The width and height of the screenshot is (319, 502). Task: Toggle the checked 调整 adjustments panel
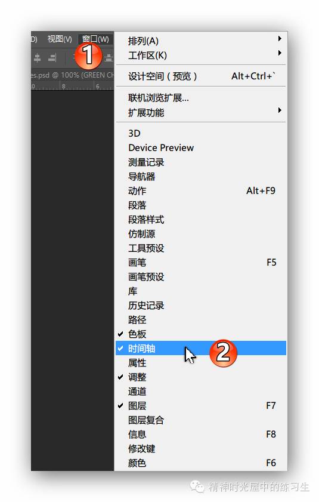pos(200,377)
